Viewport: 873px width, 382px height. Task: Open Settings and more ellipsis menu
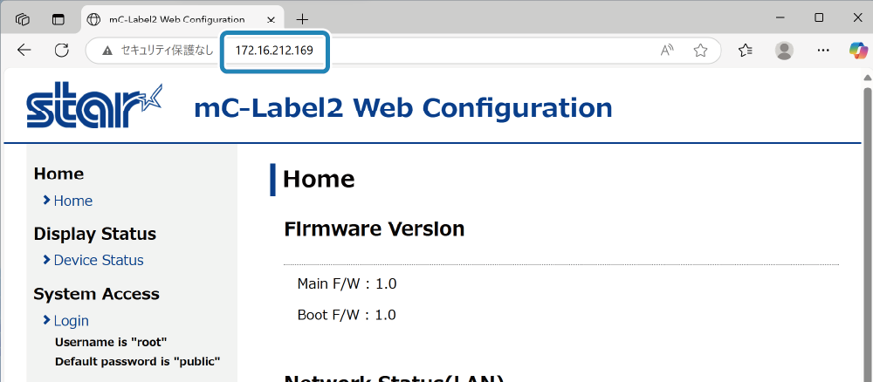point(823,51)
